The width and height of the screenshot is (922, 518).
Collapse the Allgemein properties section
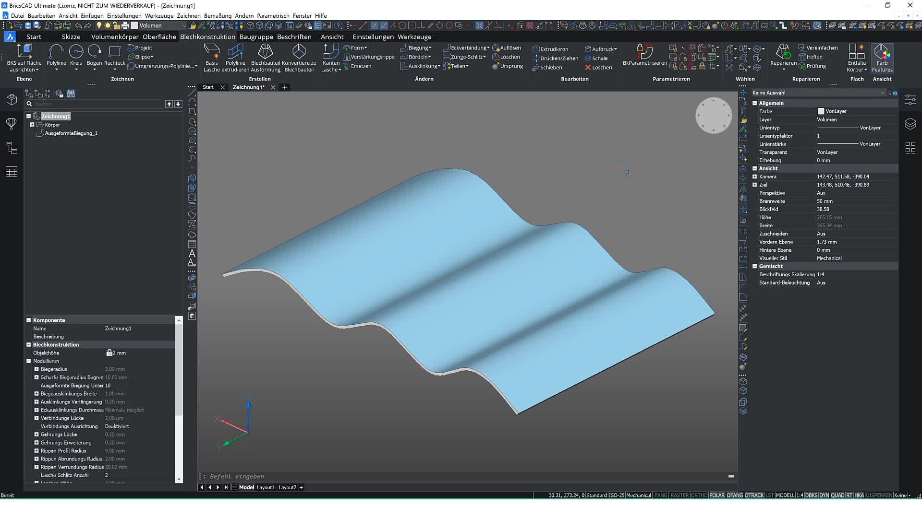pos(755,103)
